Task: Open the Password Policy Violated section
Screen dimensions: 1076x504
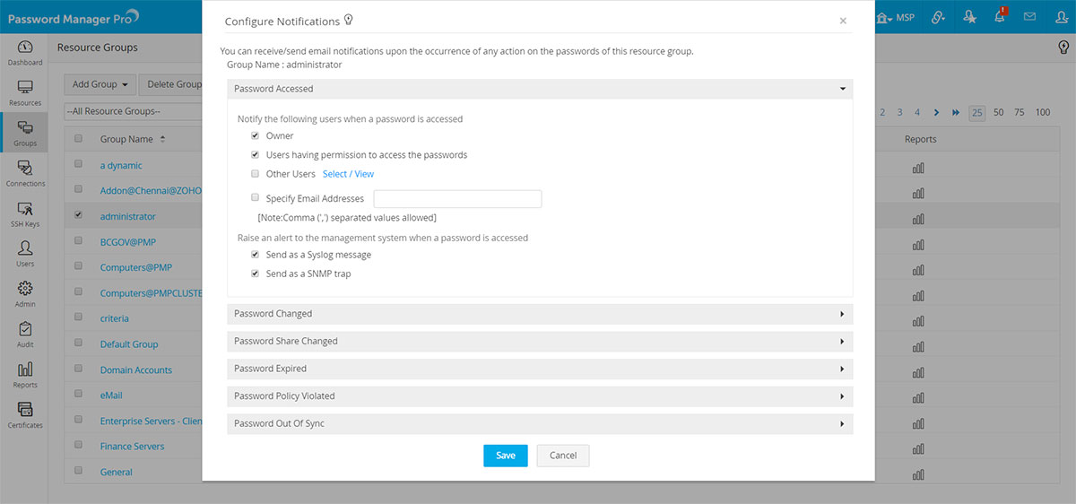Action: pos(540,395)
